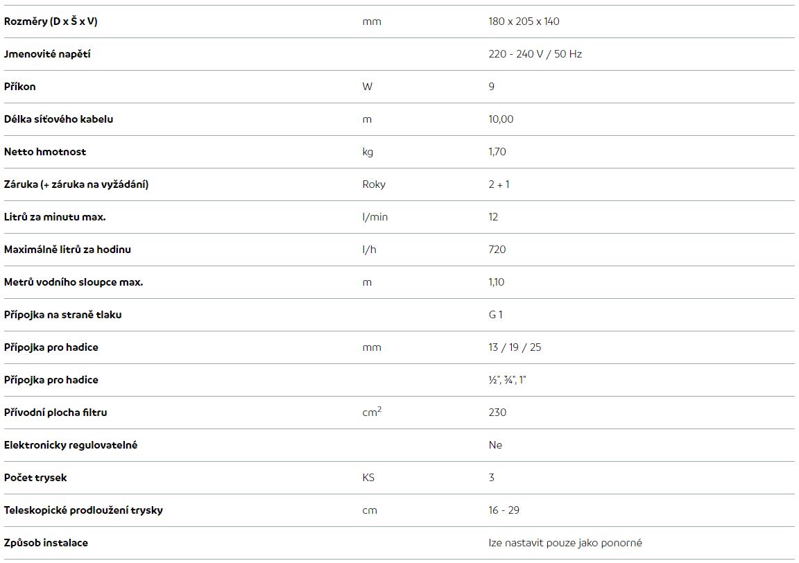Select the warranty value 2 + 1
This screenshot has height=563, width=799.
[x=499, y=184]
